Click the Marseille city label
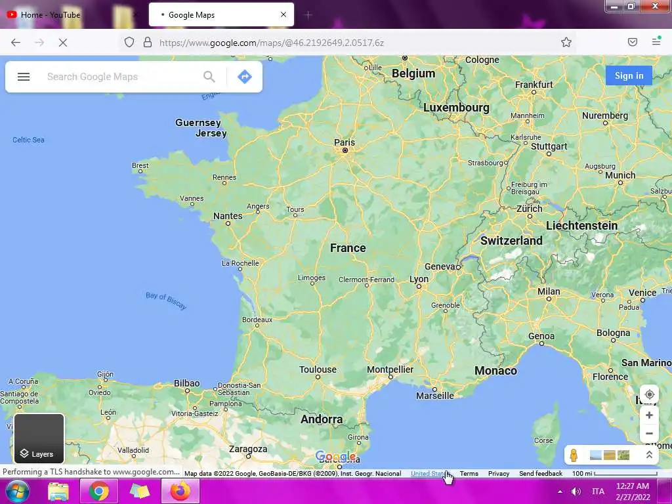This screenshot has width=672, height=504. (434, 396)
